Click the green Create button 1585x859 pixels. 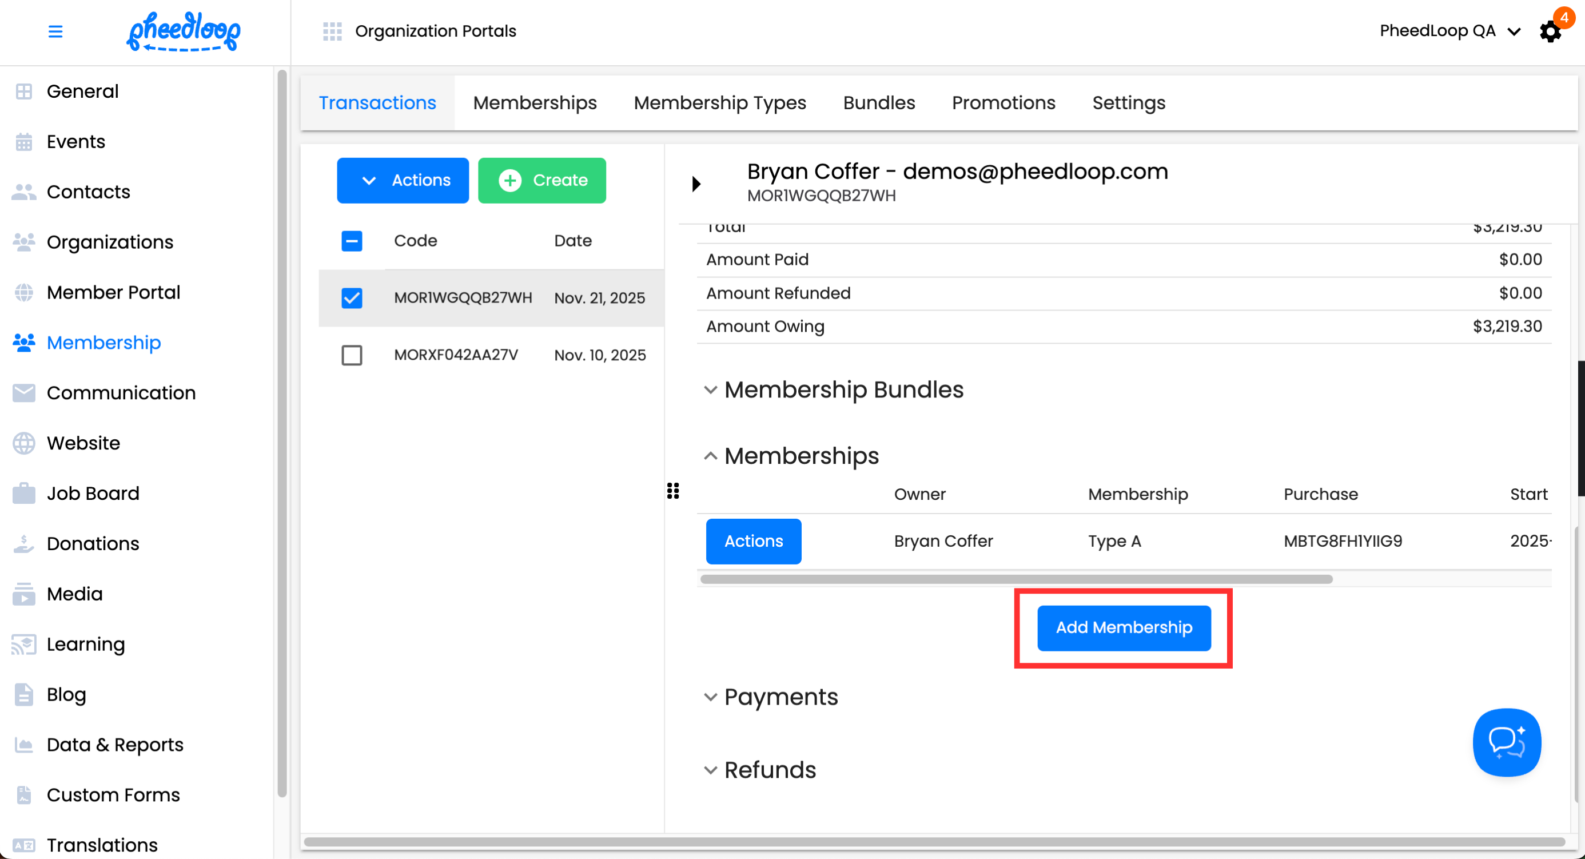[x=541, y=180]
